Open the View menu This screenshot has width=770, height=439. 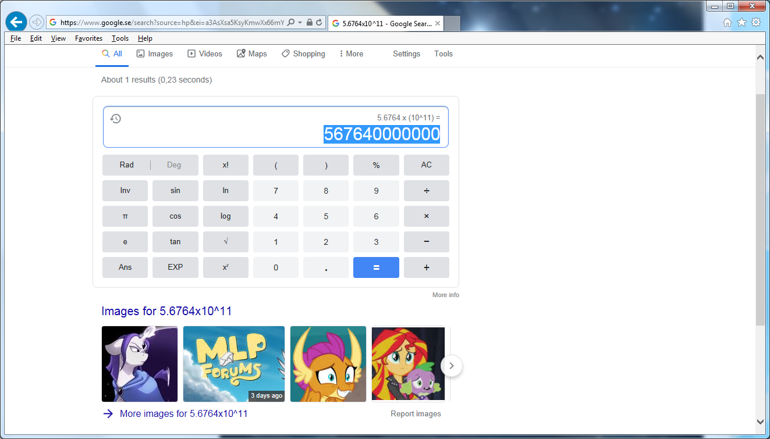(x=58, y=38)
